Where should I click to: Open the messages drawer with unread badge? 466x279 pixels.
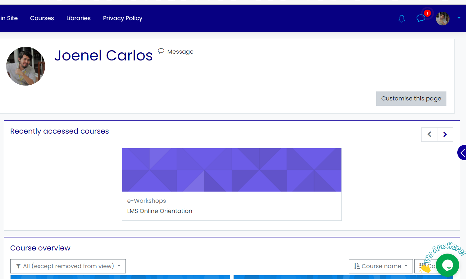coord(421,19)
